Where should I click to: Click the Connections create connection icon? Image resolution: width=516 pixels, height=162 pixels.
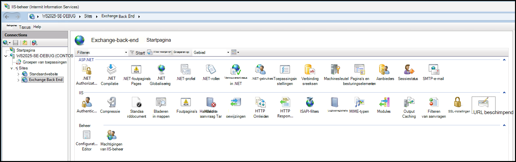pos(6,43)
